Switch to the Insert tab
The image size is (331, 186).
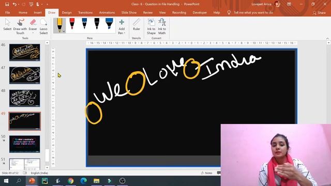click(x=38, y=12)
